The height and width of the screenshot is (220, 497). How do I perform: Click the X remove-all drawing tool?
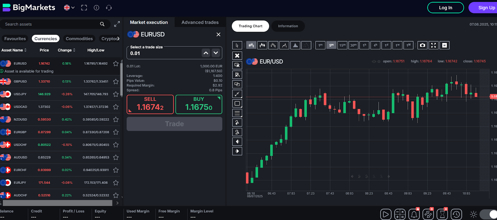tap(237, 55)
